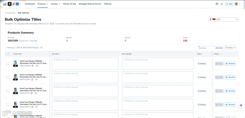The height and width of the screenshot is (118, 245).
Task: Click Item Highlight field for B0H2LSDG8Y
Action: (x=158, y=64)
